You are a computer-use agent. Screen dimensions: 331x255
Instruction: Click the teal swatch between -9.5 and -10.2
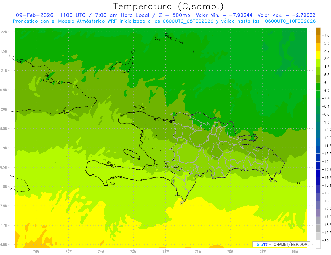[318, 126]
